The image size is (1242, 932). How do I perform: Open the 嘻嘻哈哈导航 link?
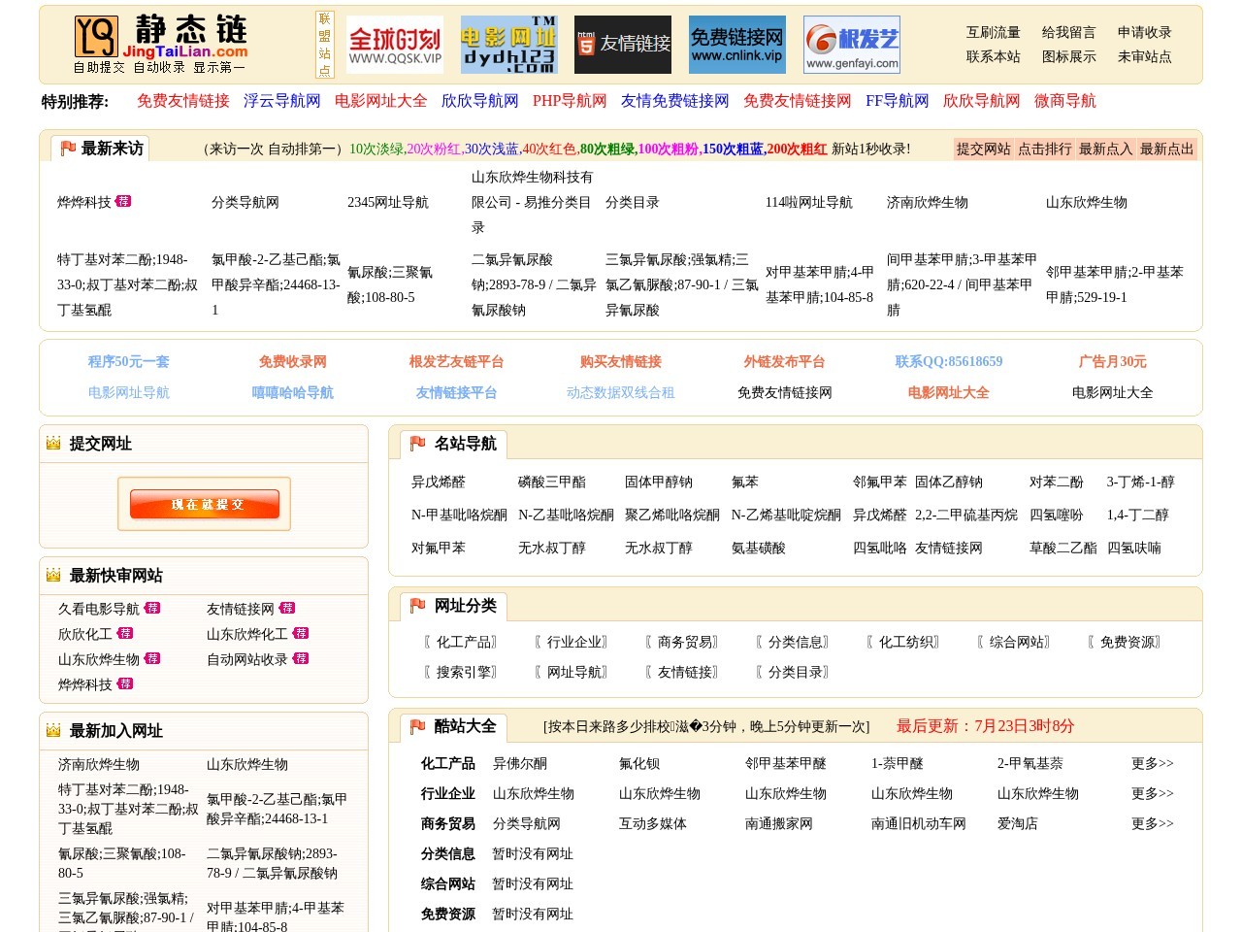click(x=293, y=392)
